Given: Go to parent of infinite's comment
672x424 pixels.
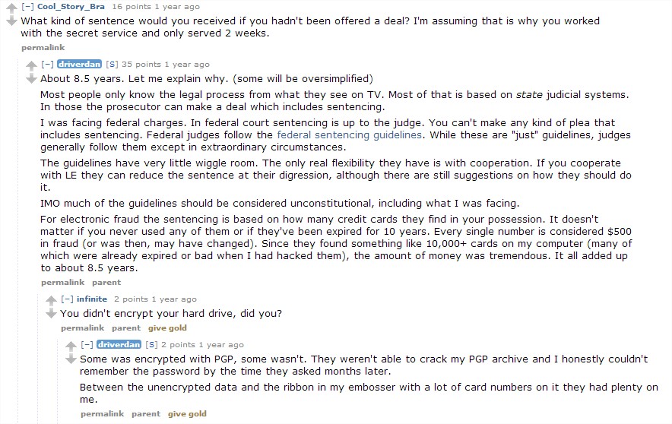Looking at the screenshot, I should 126,328.
